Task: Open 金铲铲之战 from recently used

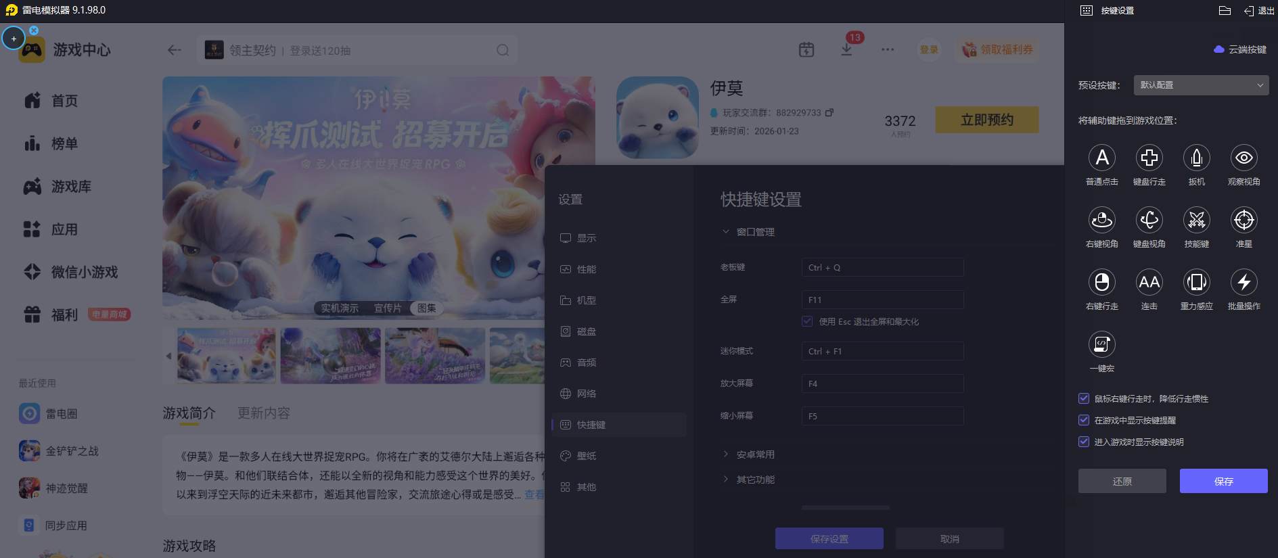Action: click(x=59, y=450)
